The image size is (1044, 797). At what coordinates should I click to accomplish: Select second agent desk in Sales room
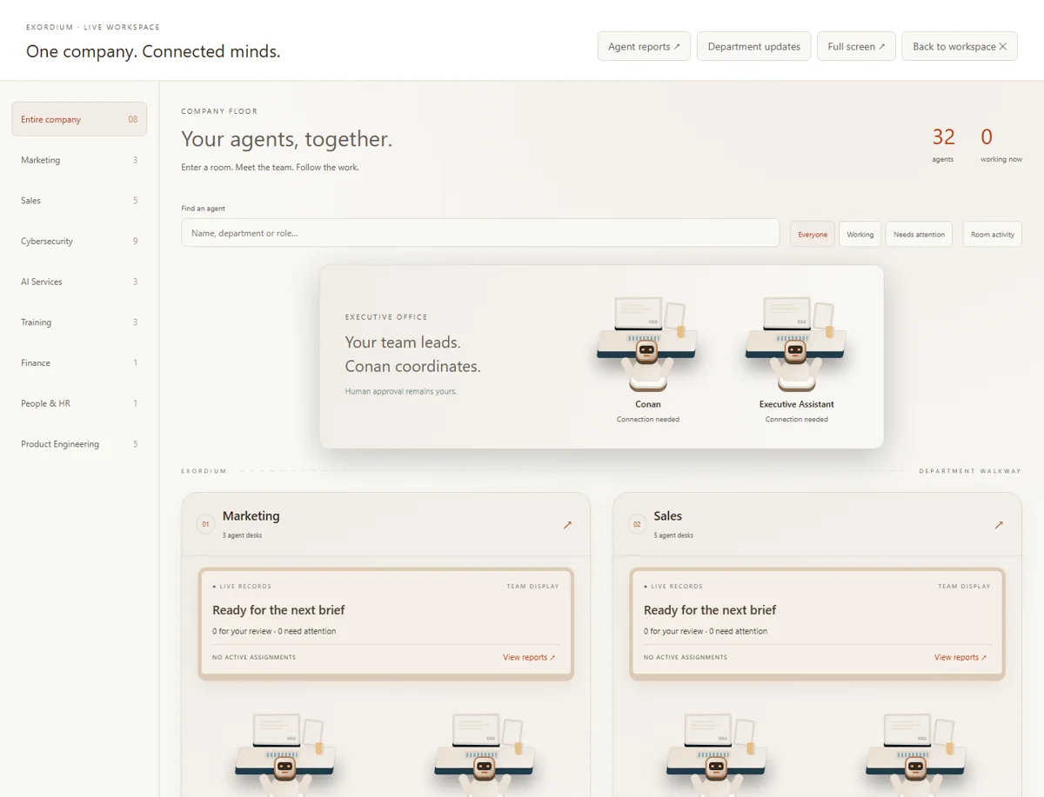point(915,754)
